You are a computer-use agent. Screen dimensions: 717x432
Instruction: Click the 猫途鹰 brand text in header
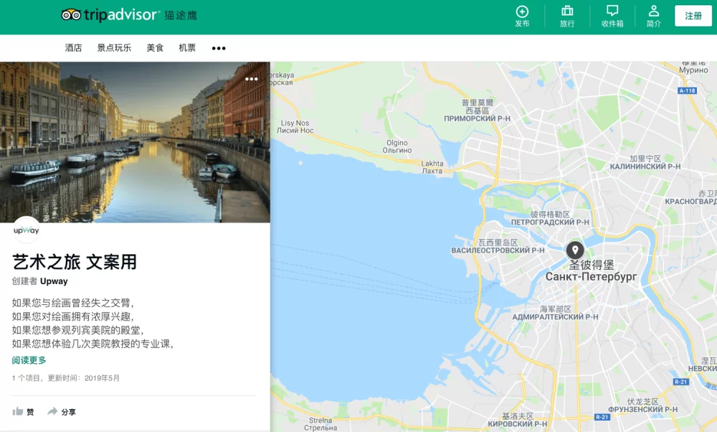[x=181, y=15]
